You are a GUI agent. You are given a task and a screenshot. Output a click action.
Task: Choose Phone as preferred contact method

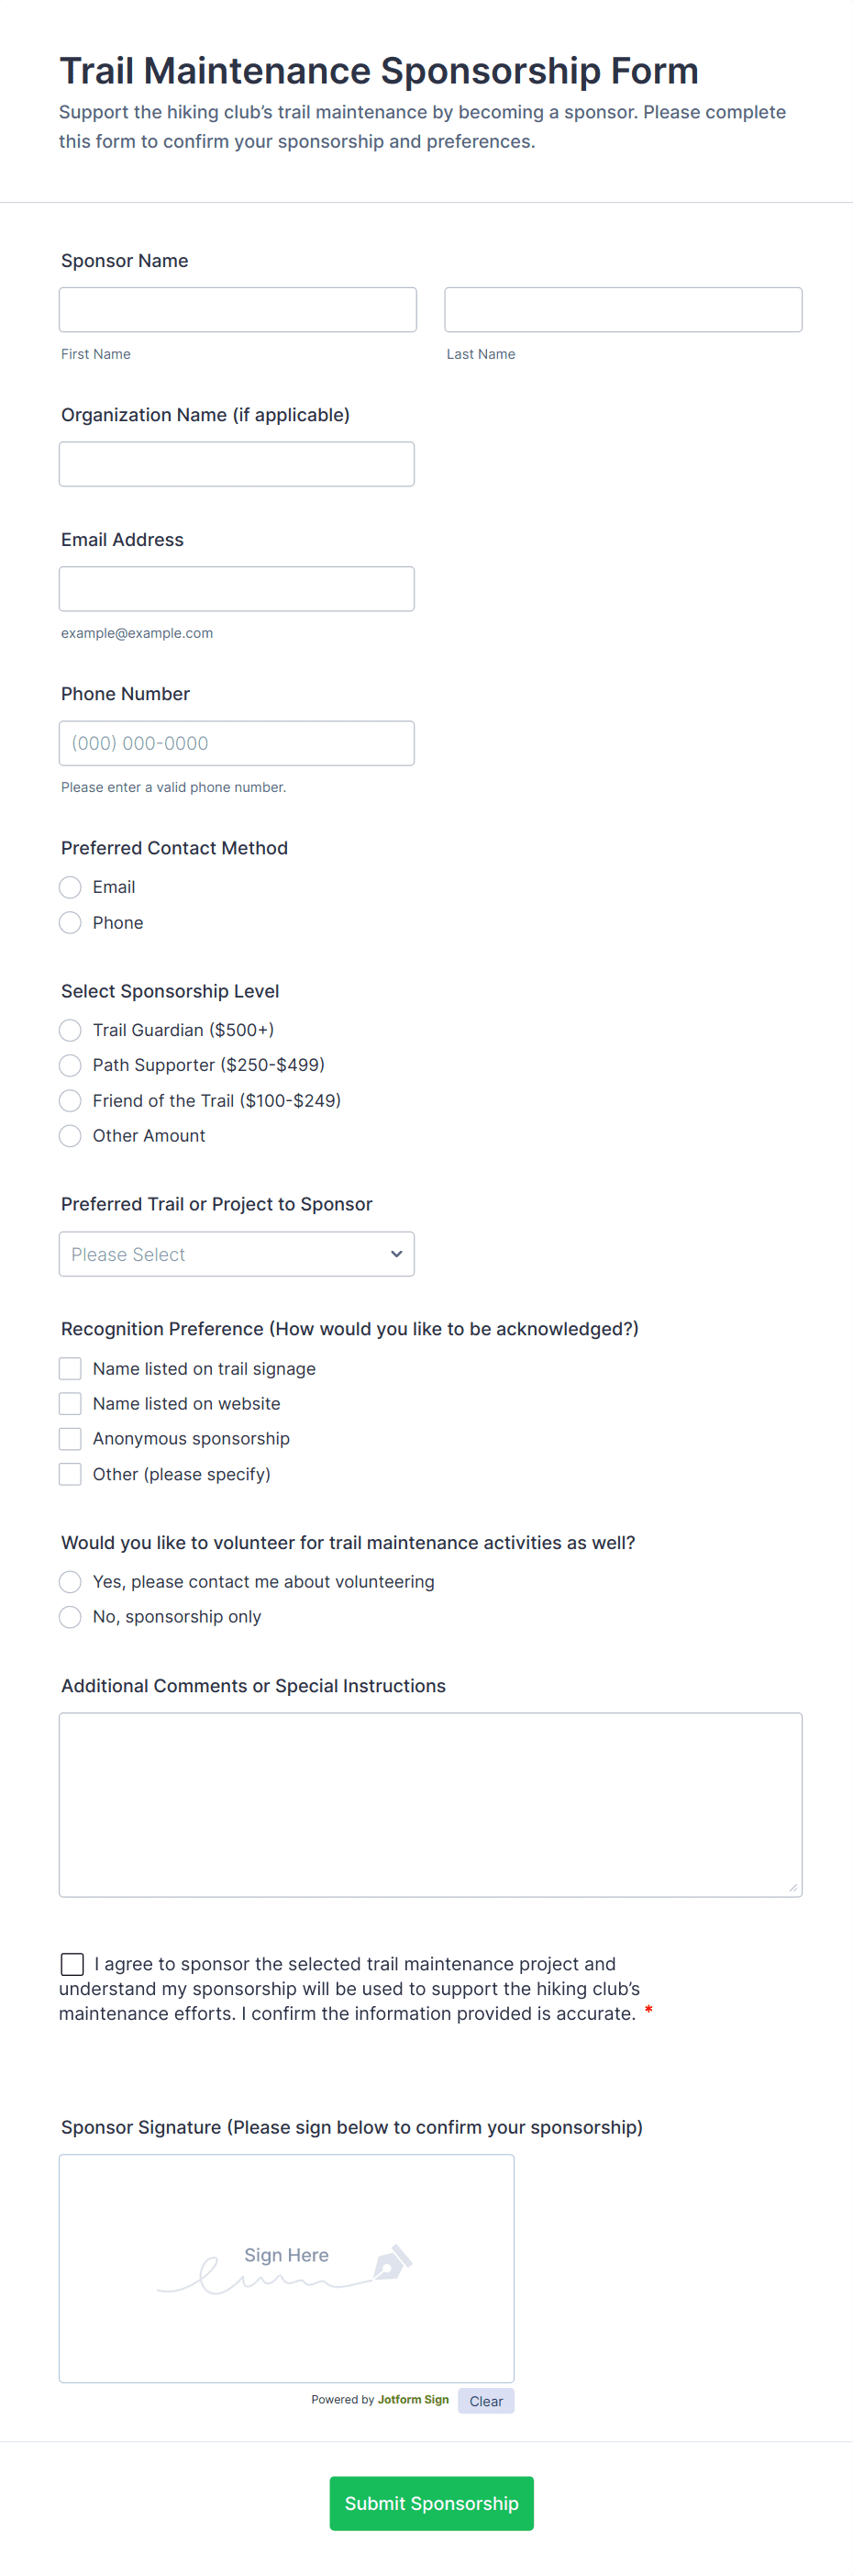70,922
